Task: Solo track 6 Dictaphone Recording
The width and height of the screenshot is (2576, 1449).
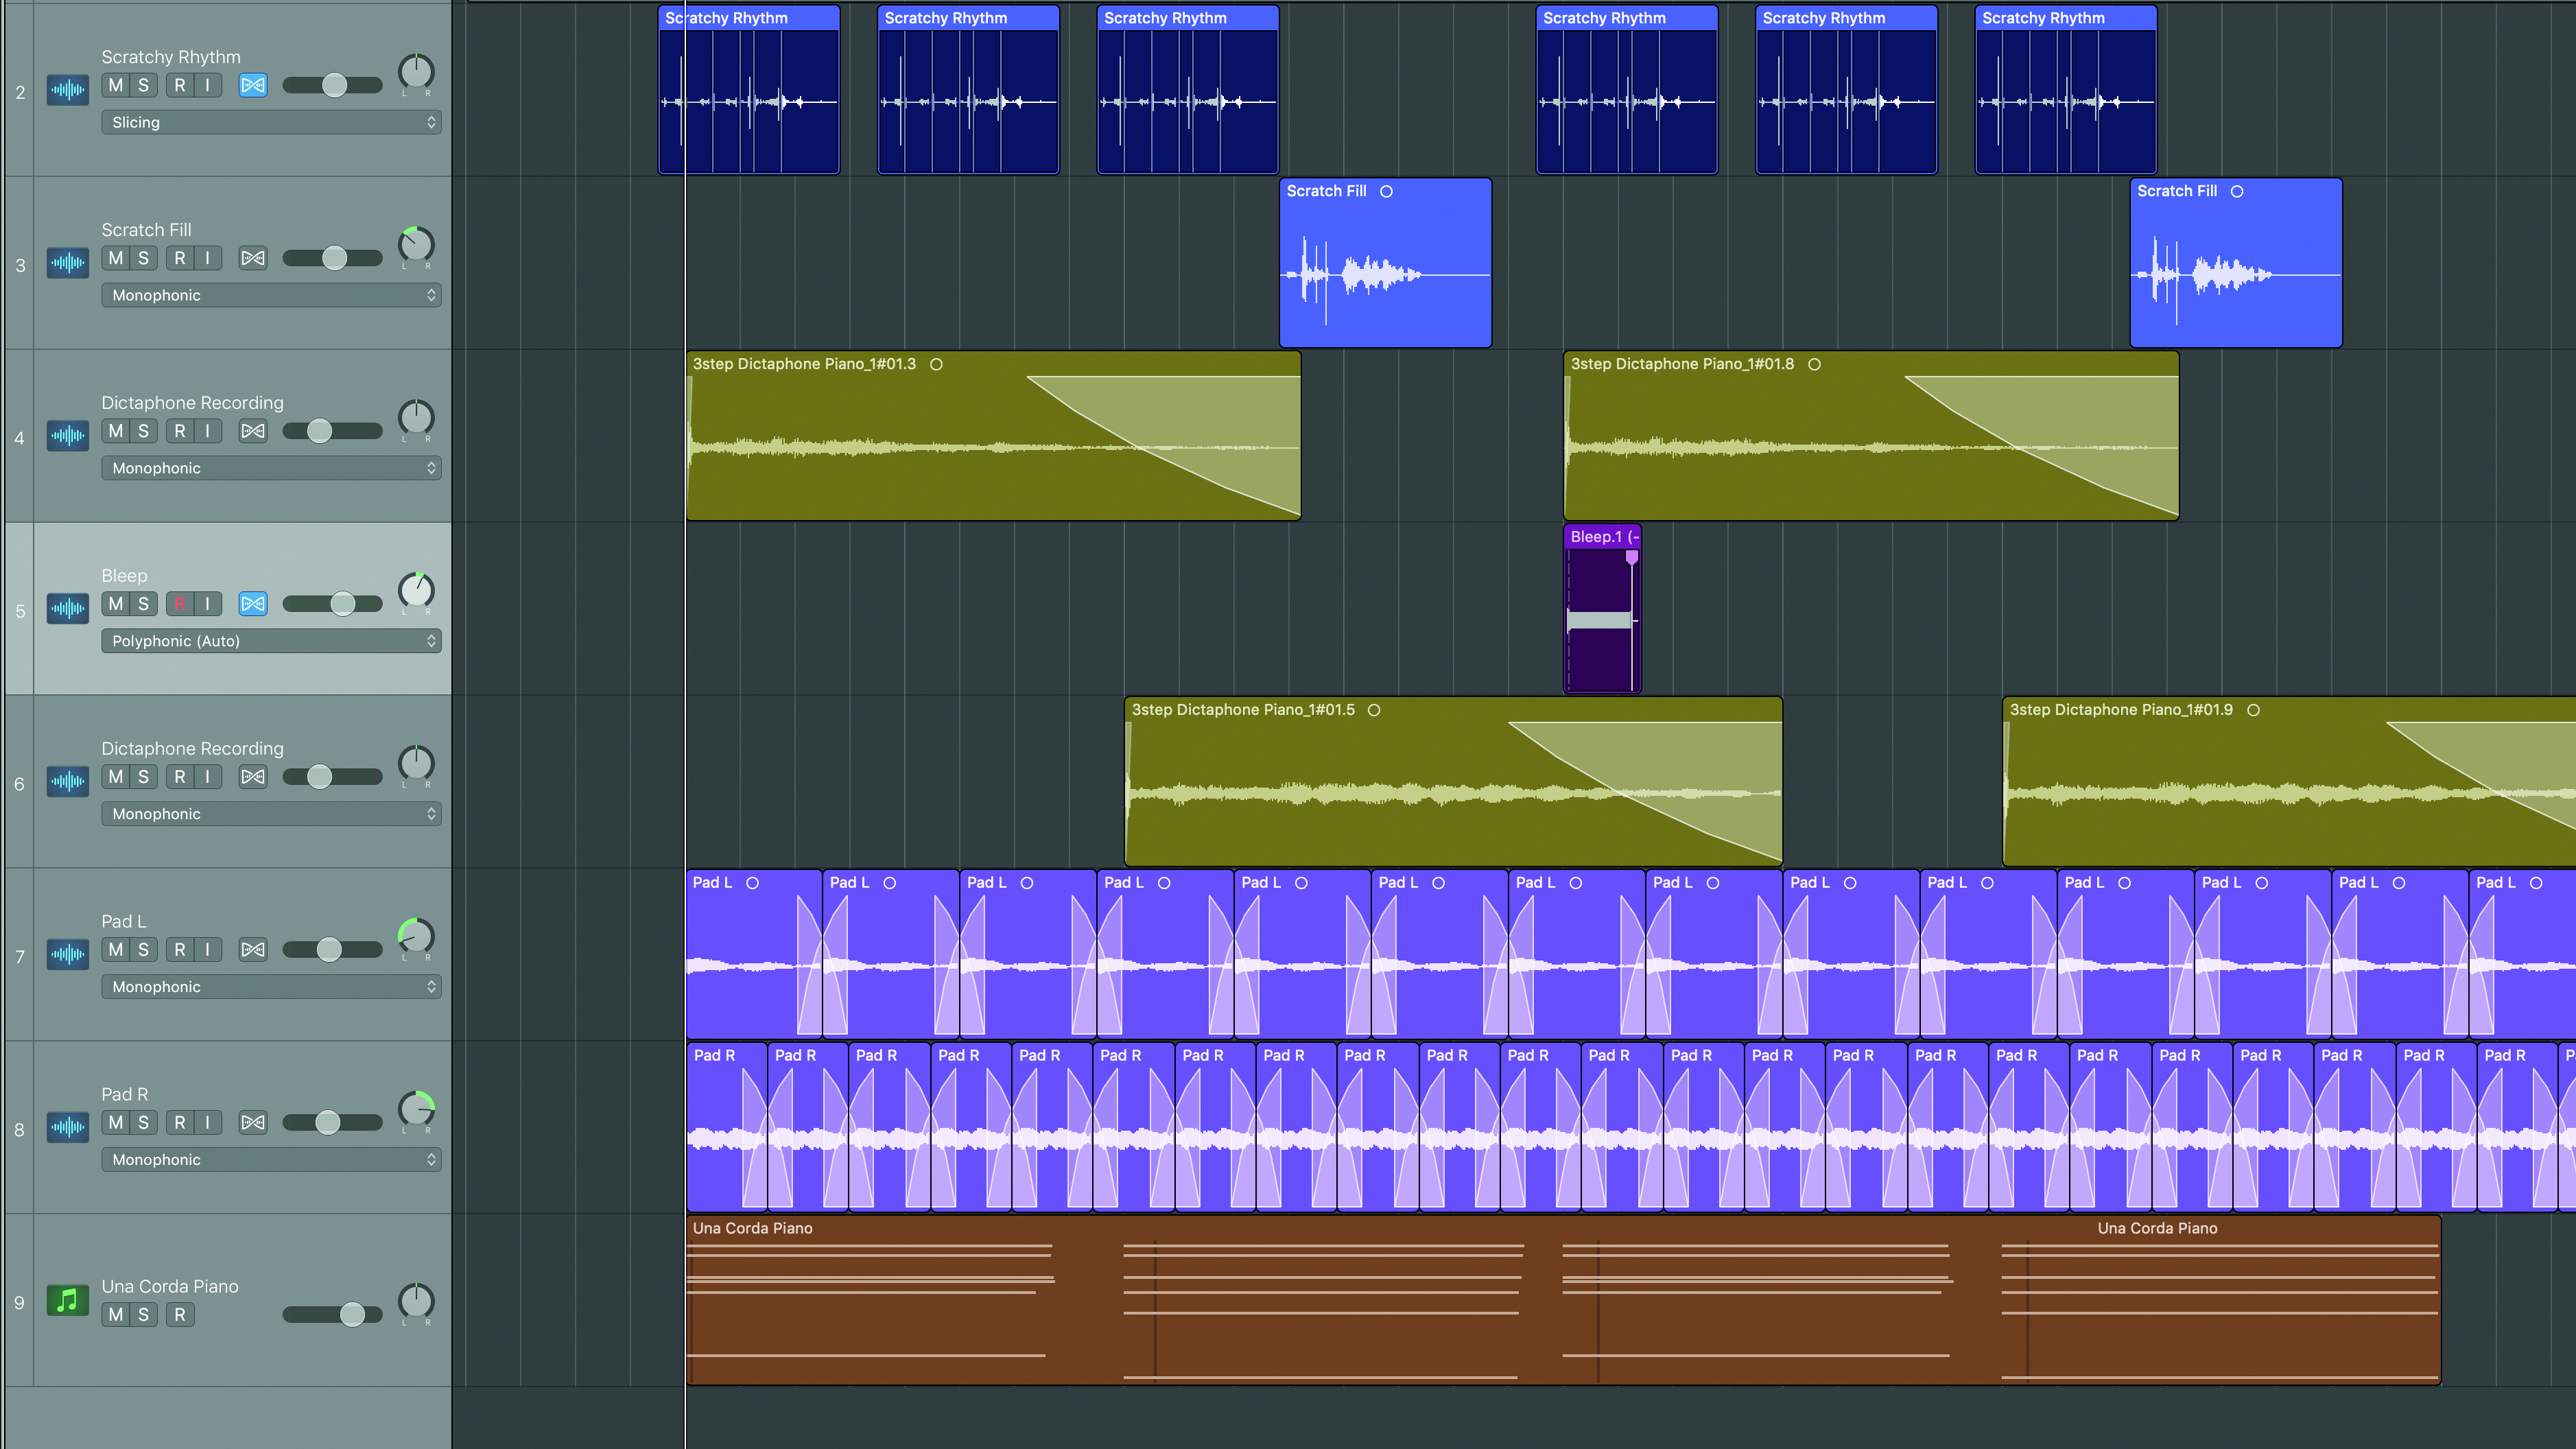Action: (144, 777)
